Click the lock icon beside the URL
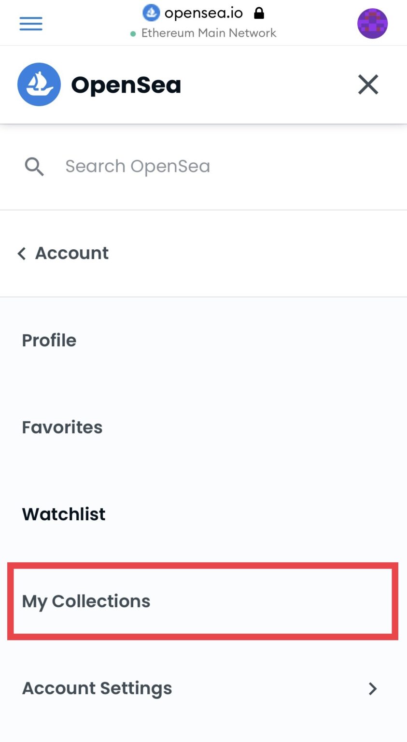Image resolution: width=407 pixels, height=742 pixels. tap(259, 13)
